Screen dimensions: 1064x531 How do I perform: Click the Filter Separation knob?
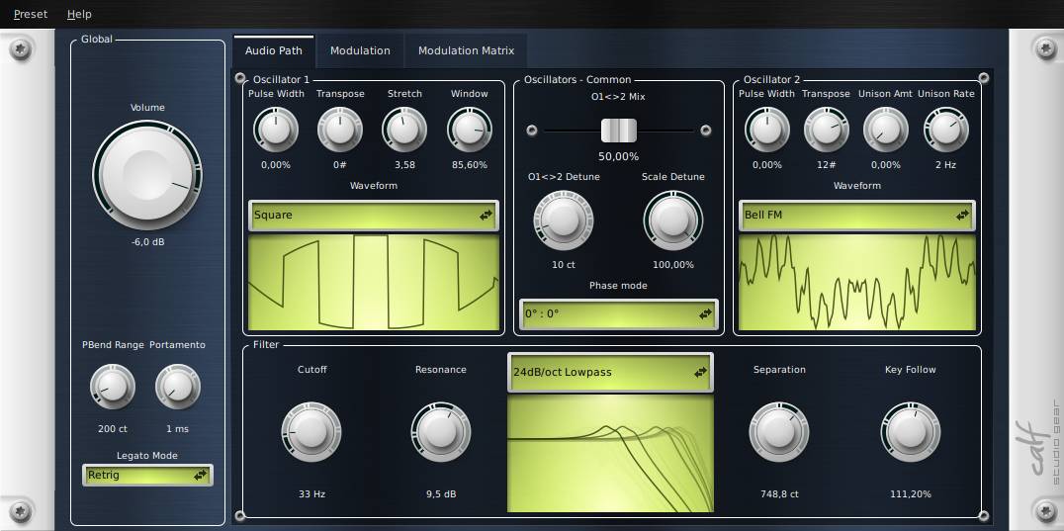779,432
